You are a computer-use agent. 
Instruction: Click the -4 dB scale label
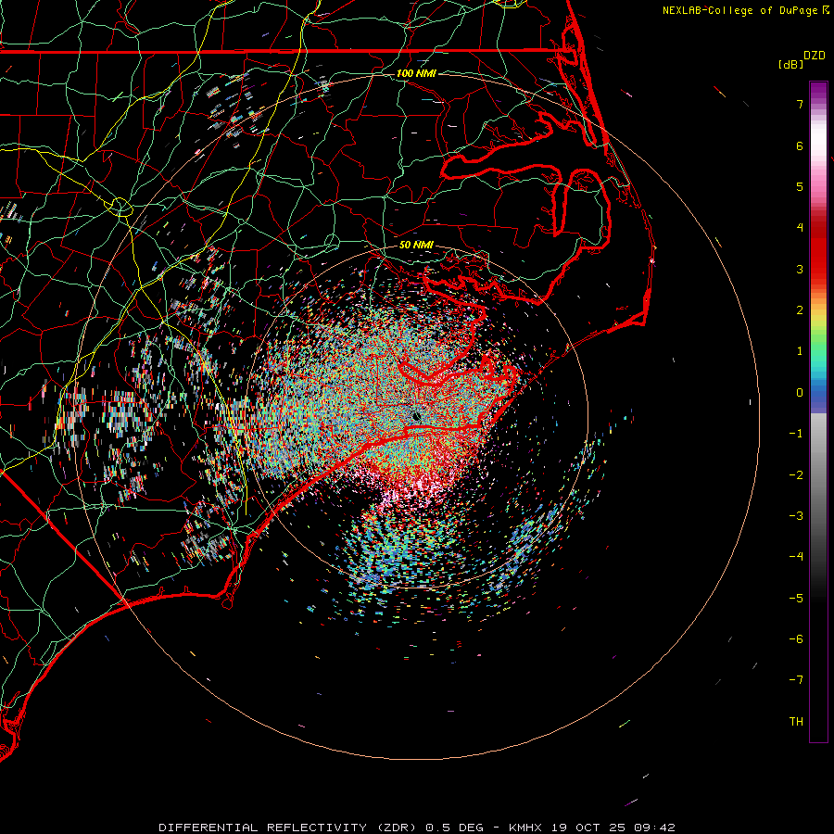[796, 557]
